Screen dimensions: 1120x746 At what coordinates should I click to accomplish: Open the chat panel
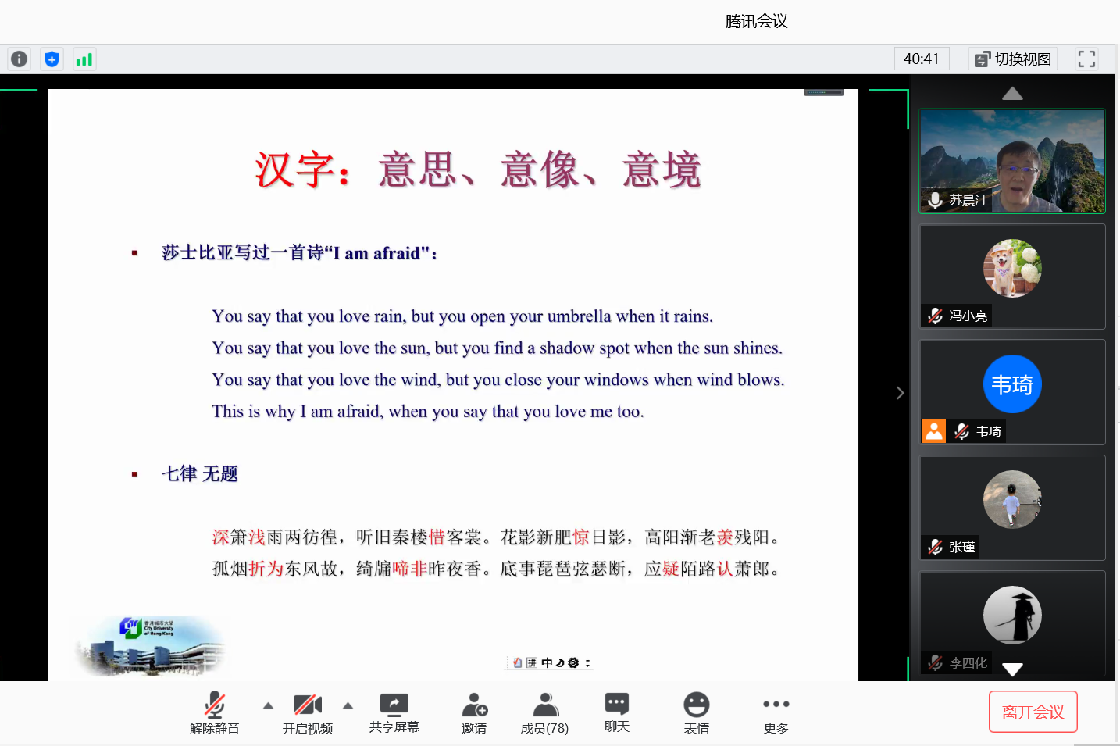pos(616,713)
